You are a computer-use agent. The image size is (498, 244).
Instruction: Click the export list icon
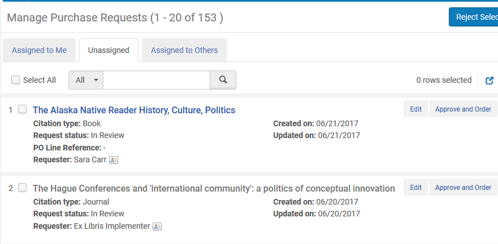(x=490, y=81)
